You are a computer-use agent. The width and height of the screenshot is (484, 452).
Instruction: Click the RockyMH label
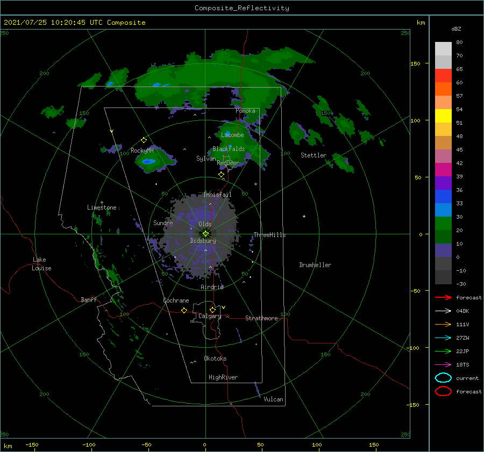(x=142, y=150)
